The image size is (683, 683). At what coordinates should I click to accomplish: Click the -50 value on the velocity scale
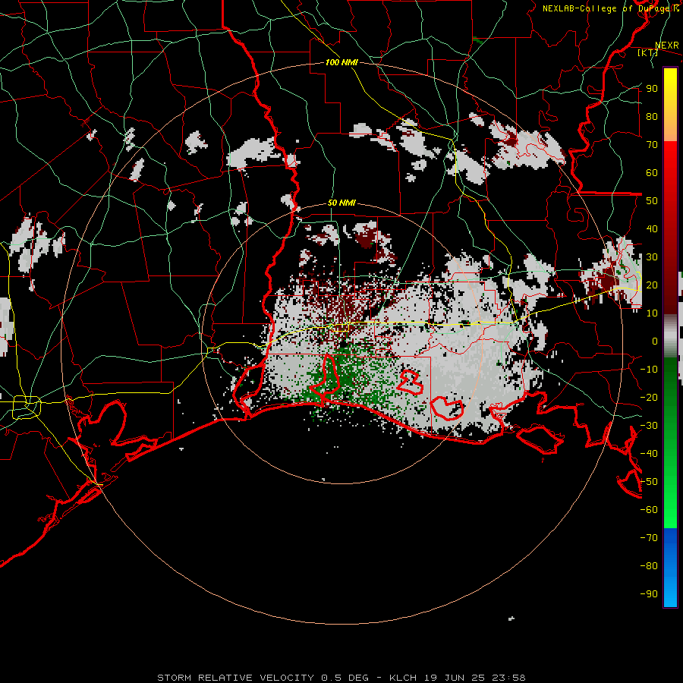point(649,481)
